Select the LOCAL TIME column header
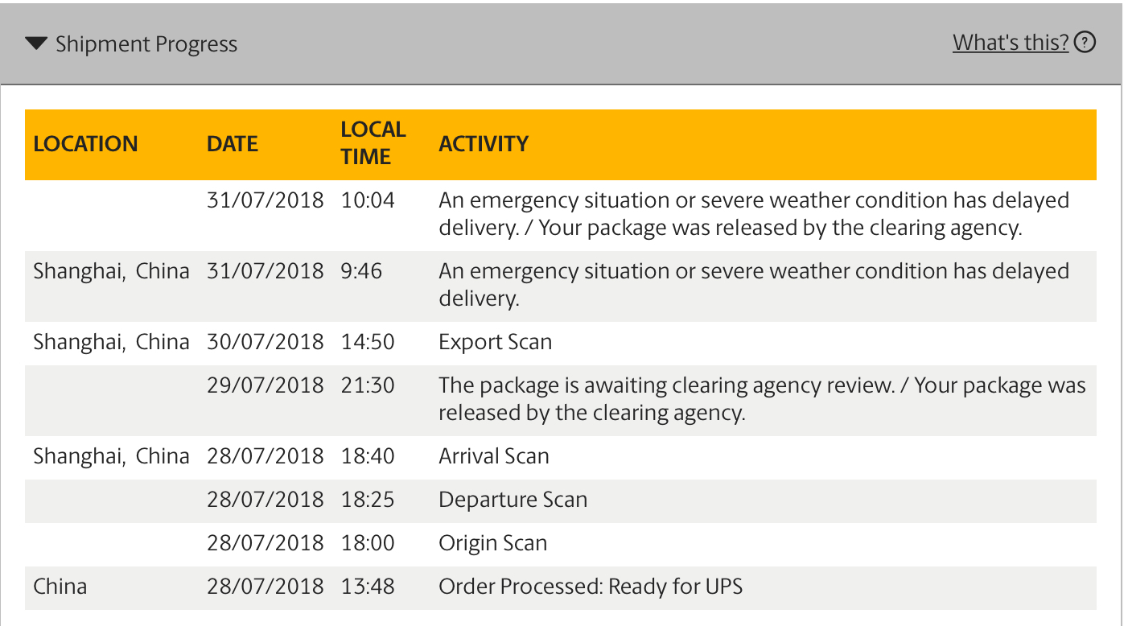Screen dimensions: 1128x626 [x=373, y=143]
